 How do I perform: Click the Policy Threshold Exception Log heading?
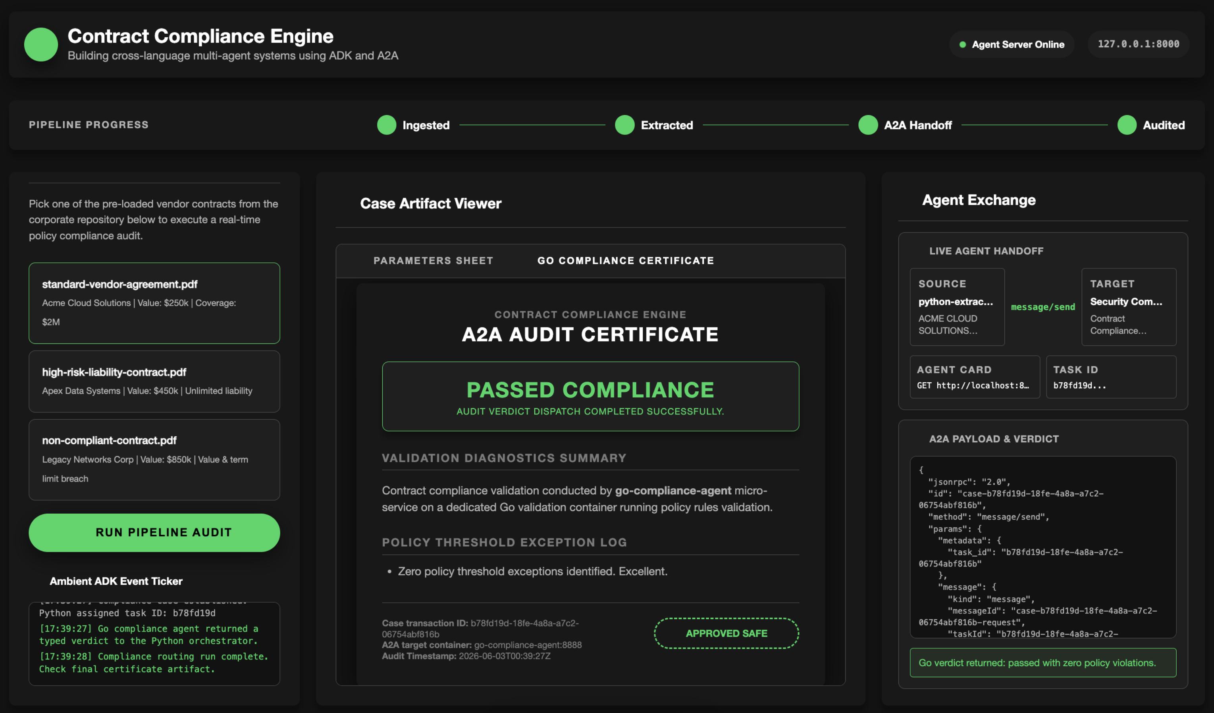[x=505, y=542]
